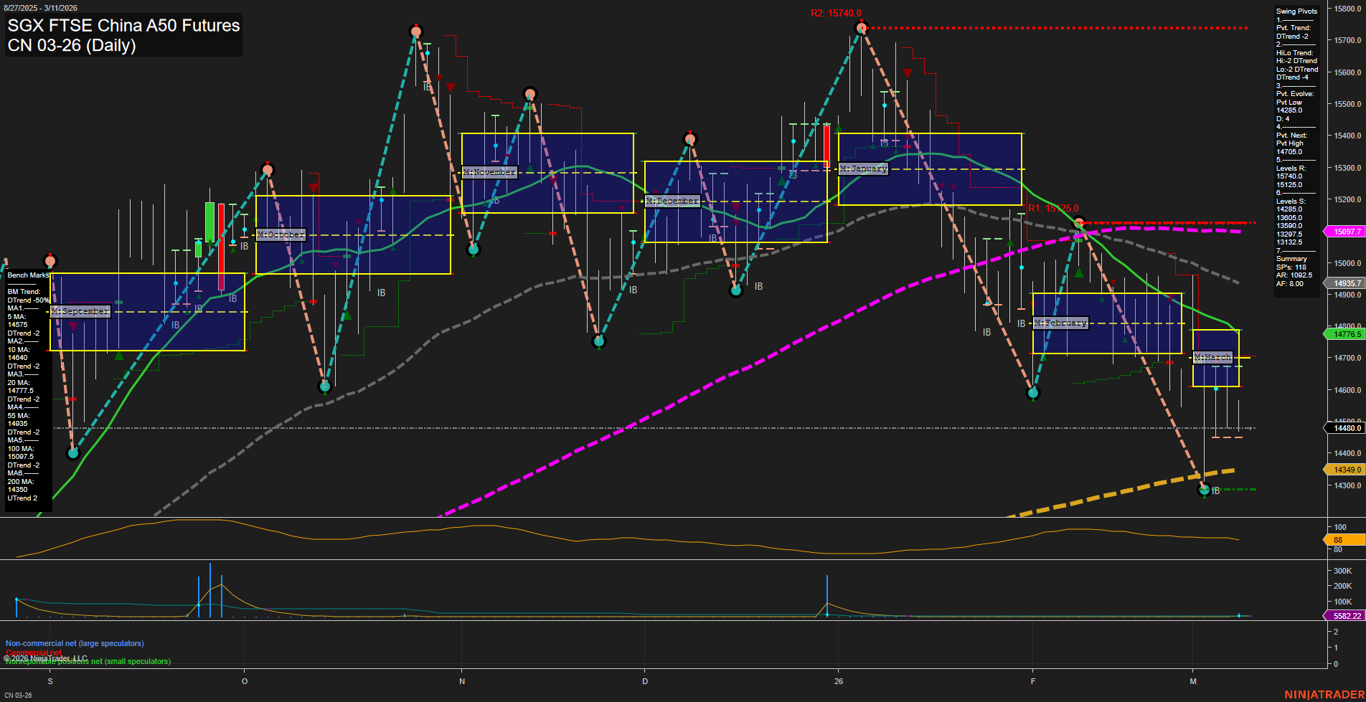The width and height of the screenshot is (1366, 702).
Task: Click the M:January range box label
Action: (863, 168)
